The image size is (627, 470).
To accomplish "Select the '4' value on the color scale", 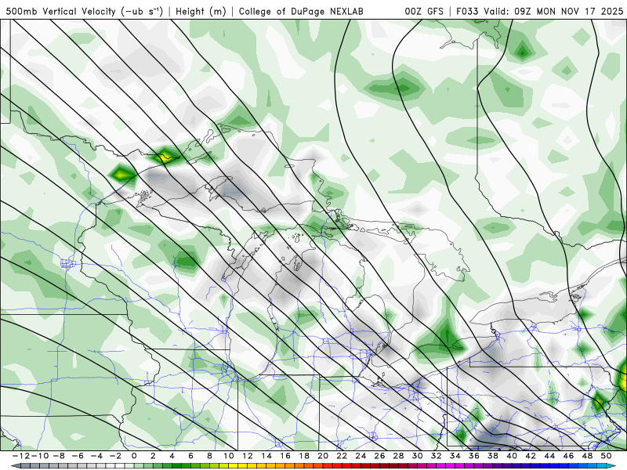I will (172, 456).
